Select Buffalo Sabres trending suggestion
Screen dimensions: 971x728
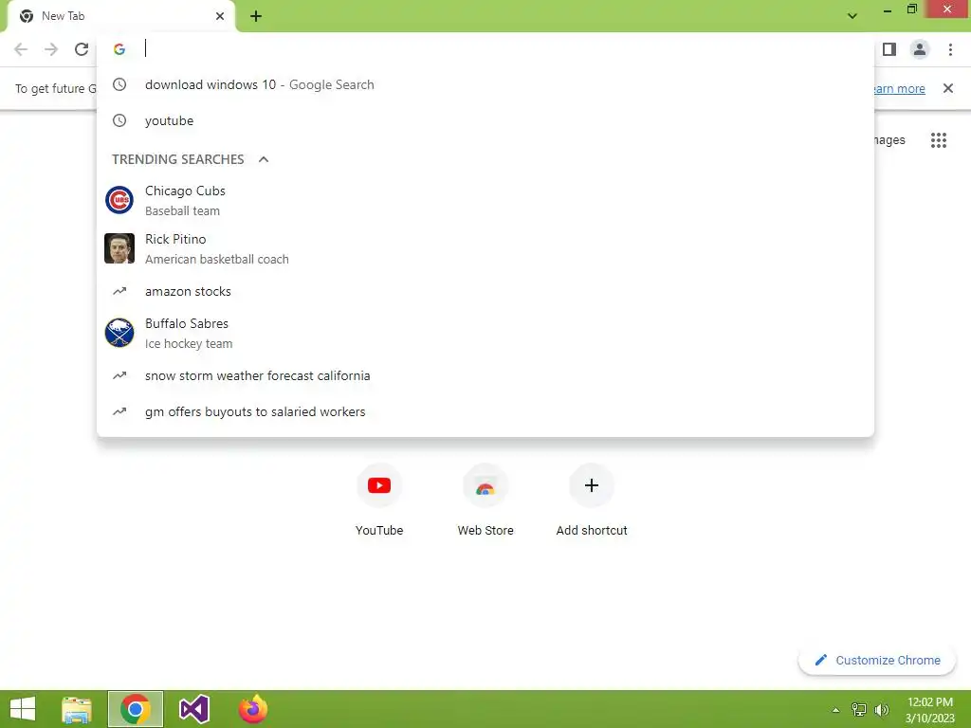click(485, 333)
